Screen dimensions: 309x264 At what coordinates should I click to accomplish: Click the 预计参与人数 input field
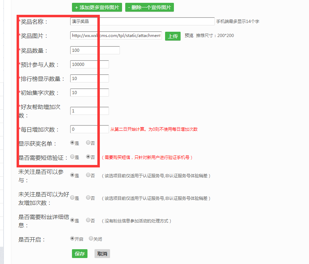(89, 64)
